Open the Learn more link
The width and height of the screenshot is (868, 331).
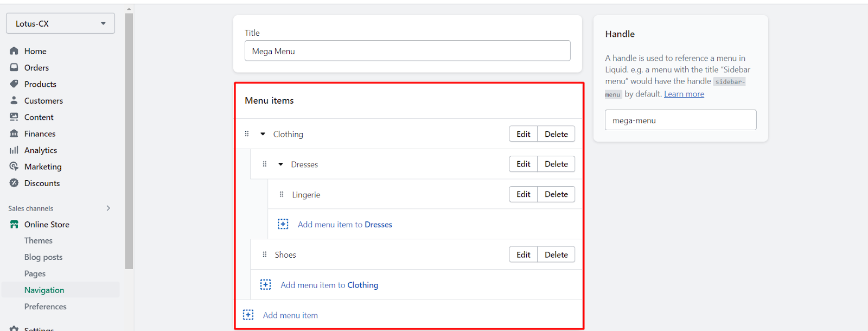[x=684, y=94]
